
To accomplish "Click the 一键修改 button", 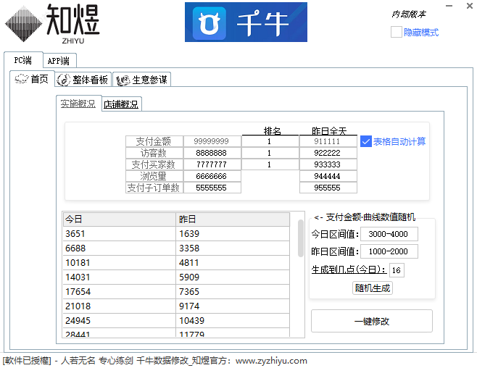I will 371,321.
